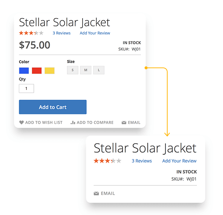This screenshot has height=215, width=223.
Task: Click the Qty input field
Action: tap(26, 89)
